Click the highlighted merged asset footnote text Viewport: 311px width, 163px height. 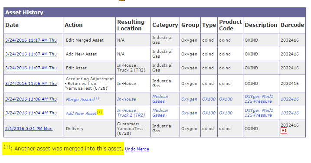[x=63, y=148]
